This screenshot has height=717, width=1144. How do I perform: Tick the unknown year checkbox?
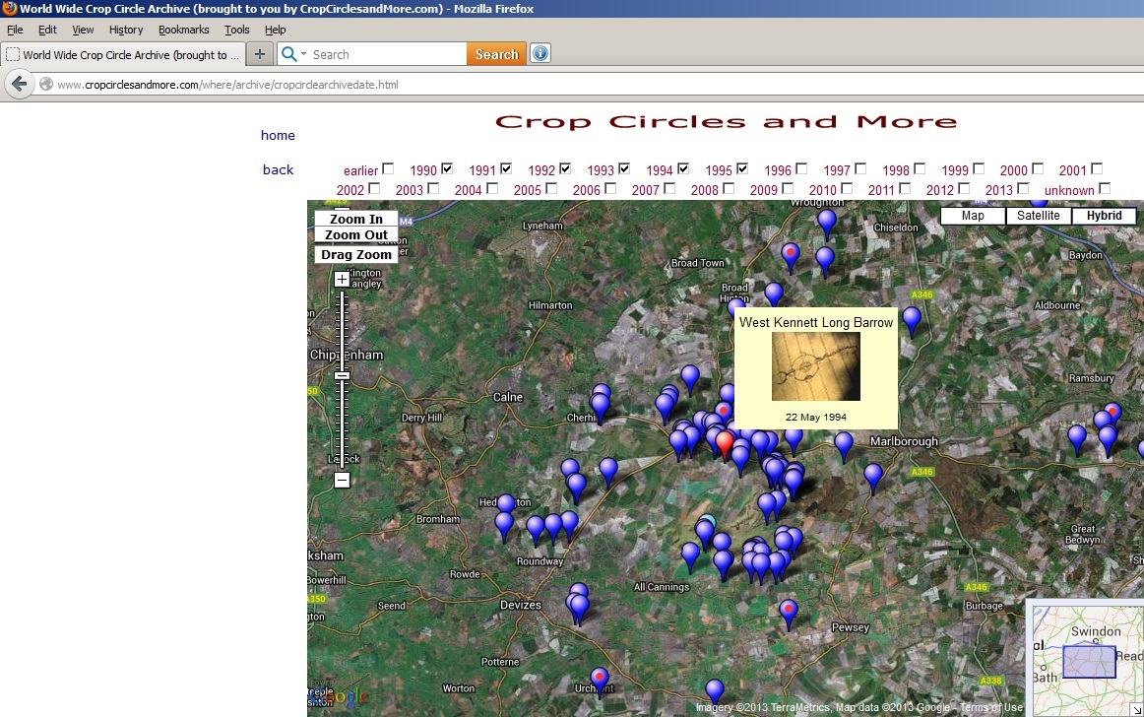coord(1105,188)
